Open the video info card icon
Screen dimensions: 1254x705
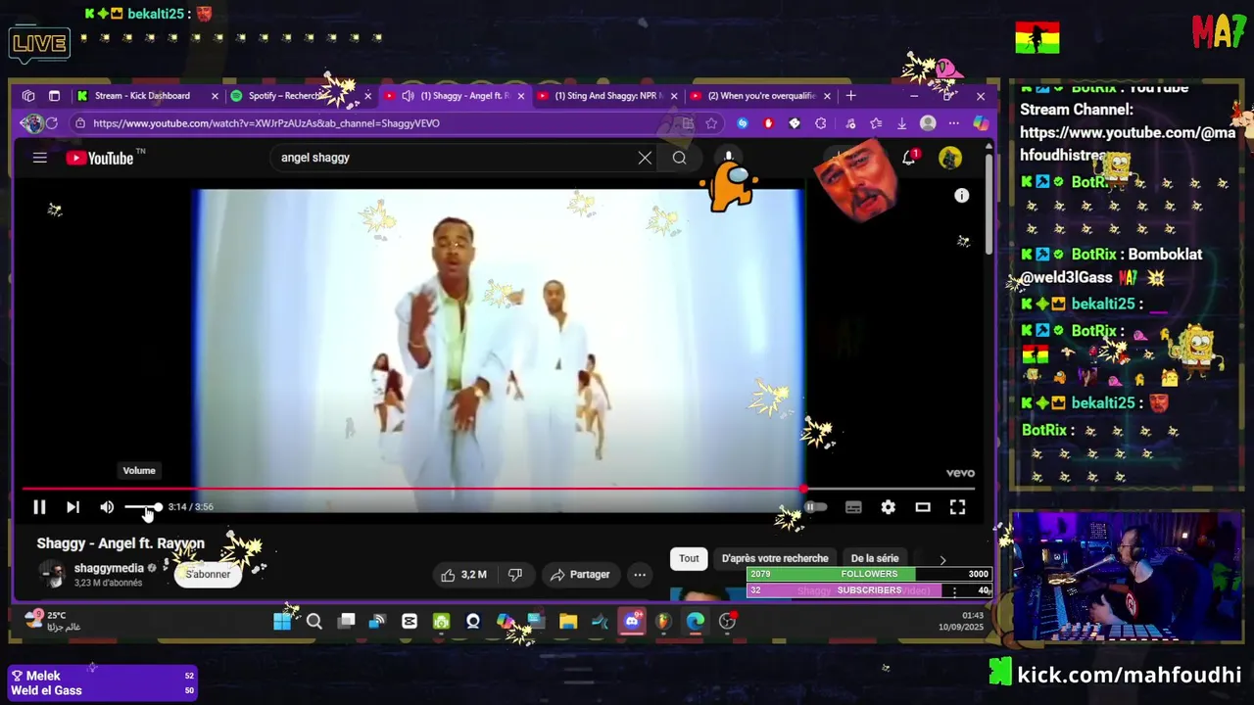(x=962, y=196)
